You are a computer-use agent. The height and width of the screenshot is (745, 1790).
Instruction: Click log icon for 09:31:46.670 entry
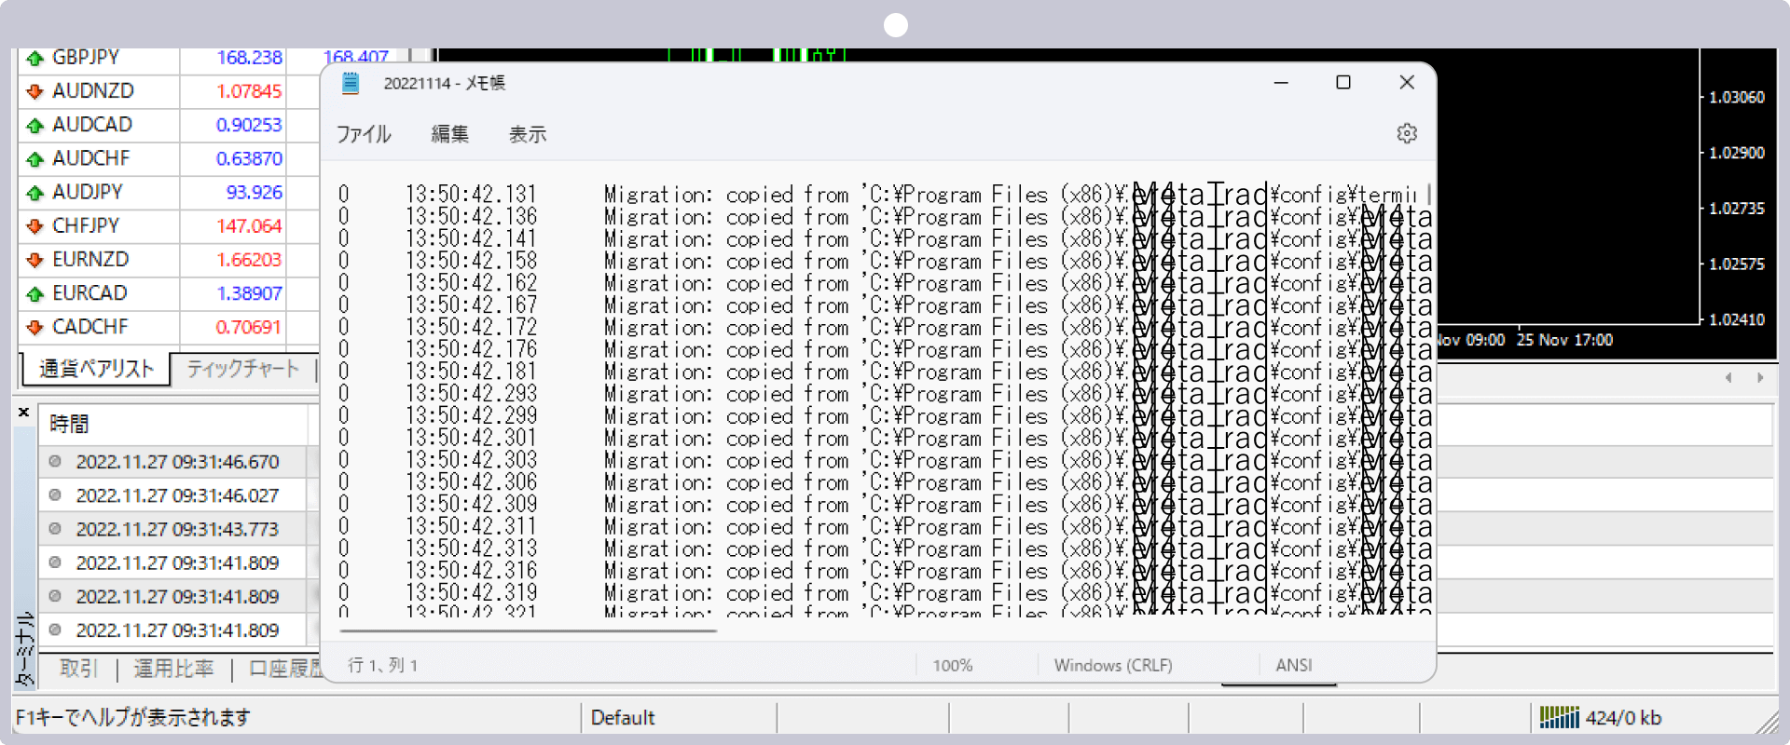[55, 462]
